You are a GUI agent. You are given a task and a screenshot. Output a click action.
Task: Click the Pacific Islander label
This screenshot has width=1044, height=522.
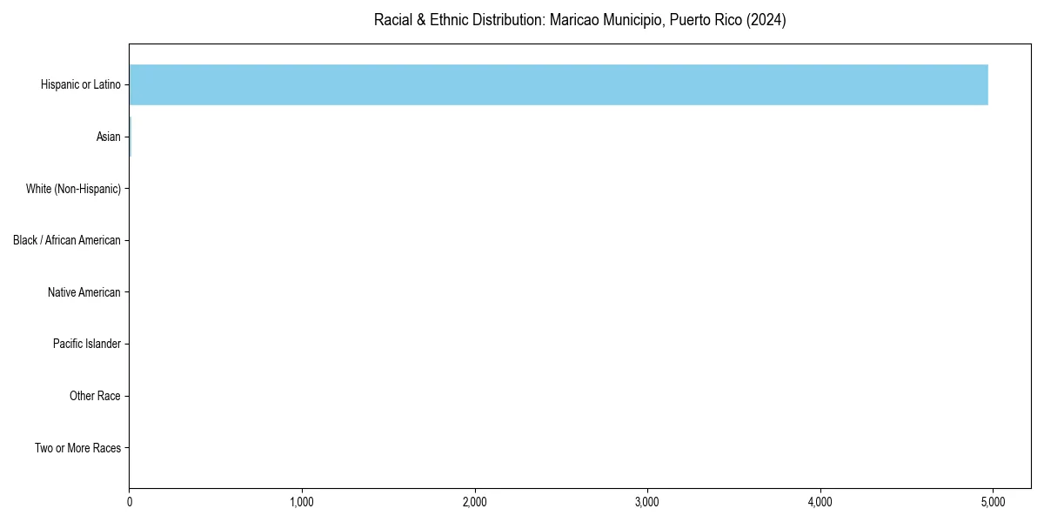pyautogui.click(x=87, y=345)
